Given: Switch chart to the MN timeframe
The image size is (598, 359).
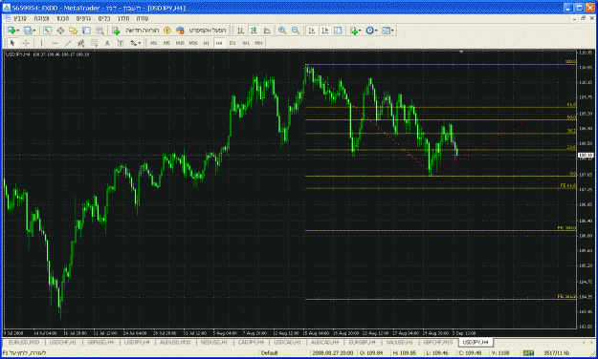Looking at the screenshot, I should (258, 43).
